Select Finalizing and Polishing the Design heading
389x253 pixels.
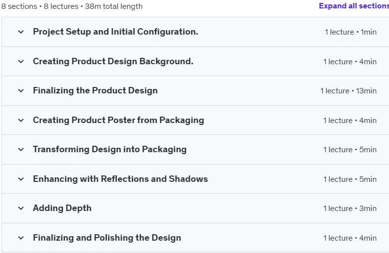(107, 238)
